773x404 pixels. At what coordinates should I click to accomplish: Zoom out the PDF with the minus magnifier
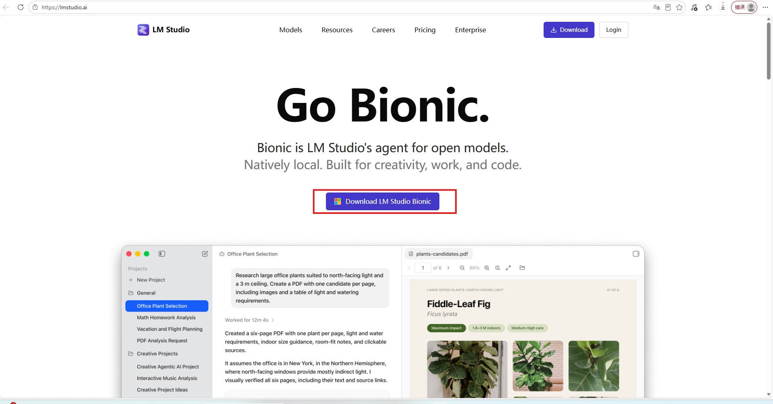pyautogui.click(x=462, y=268)
